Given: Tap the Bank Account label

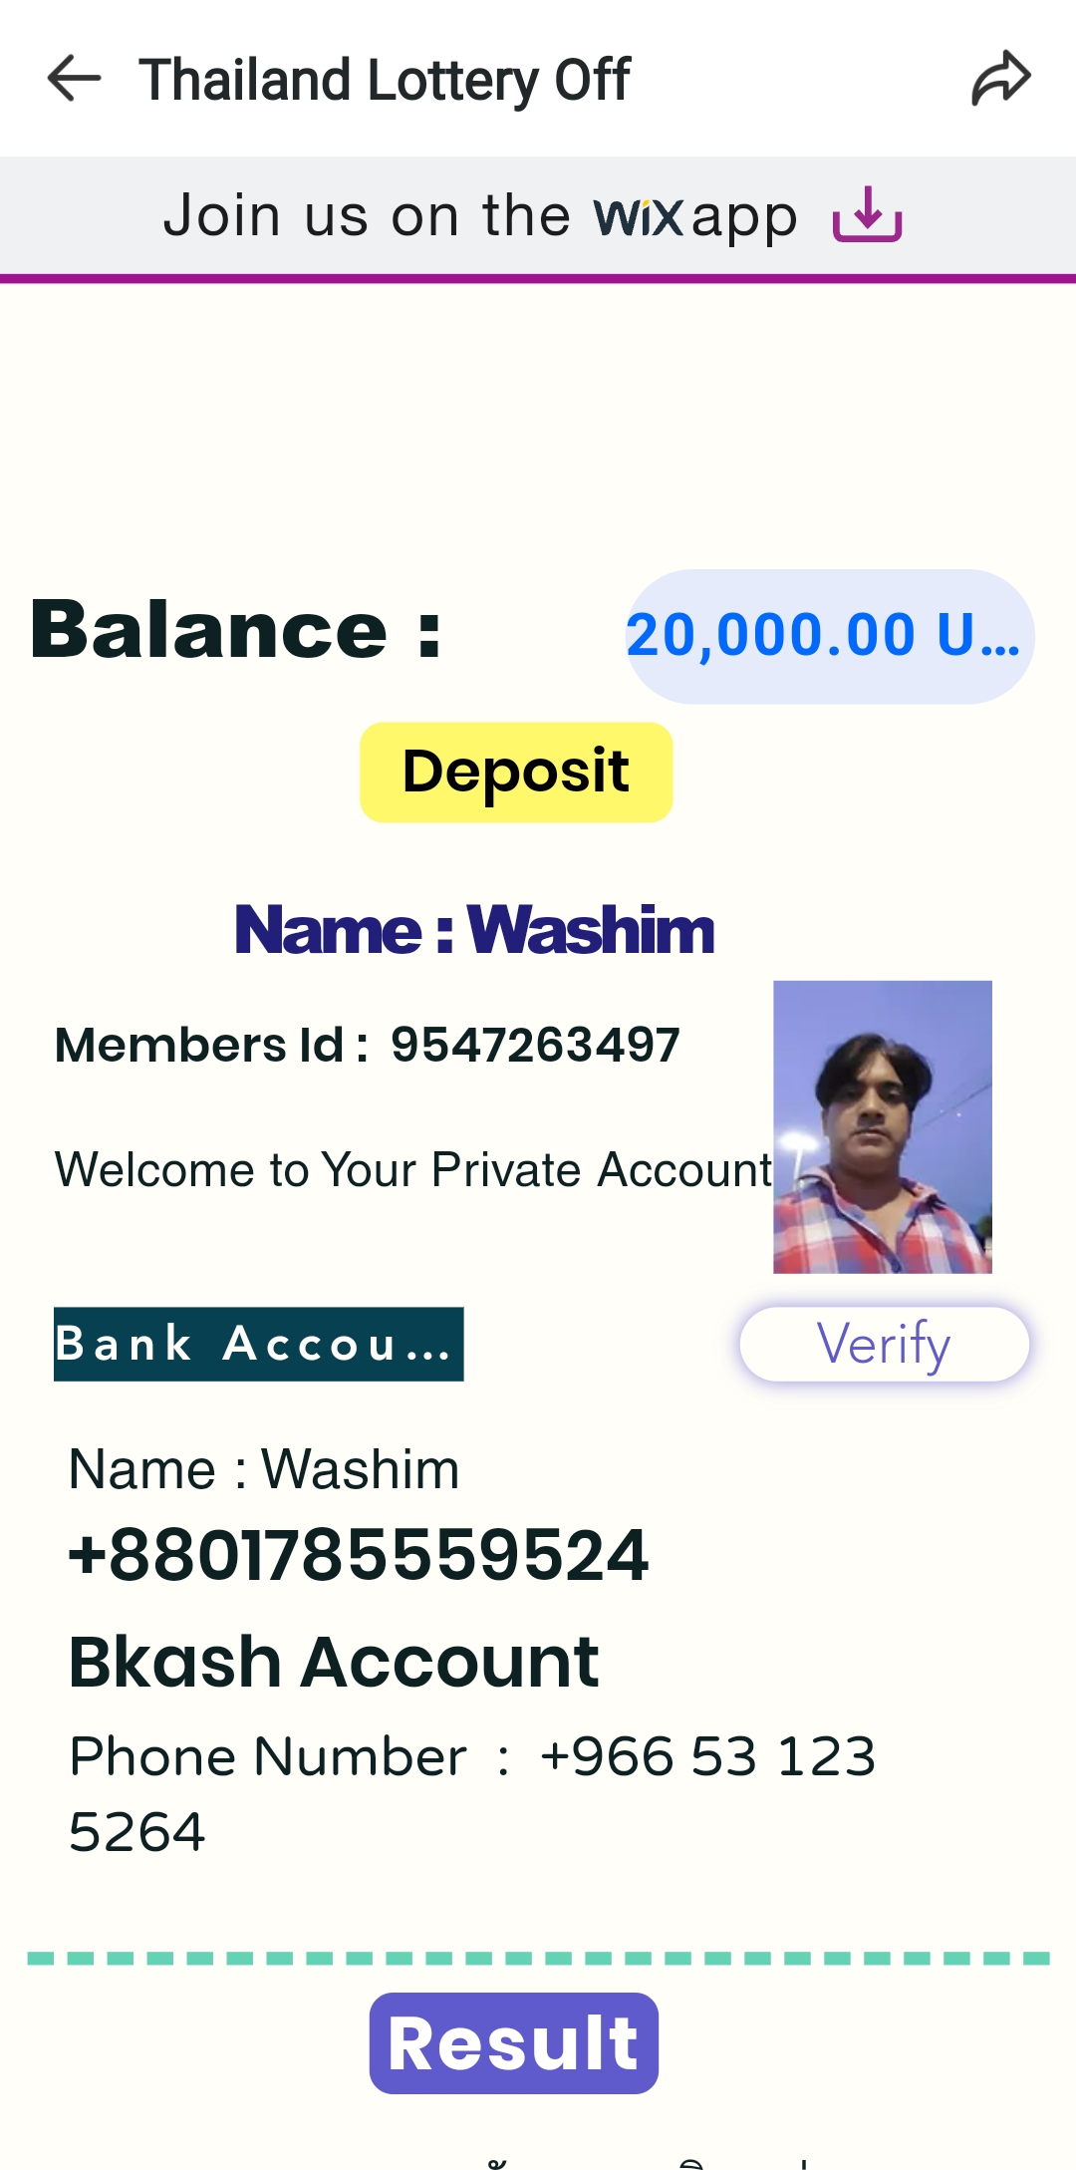Looking at the screenshot, I should pos(259,1344).
